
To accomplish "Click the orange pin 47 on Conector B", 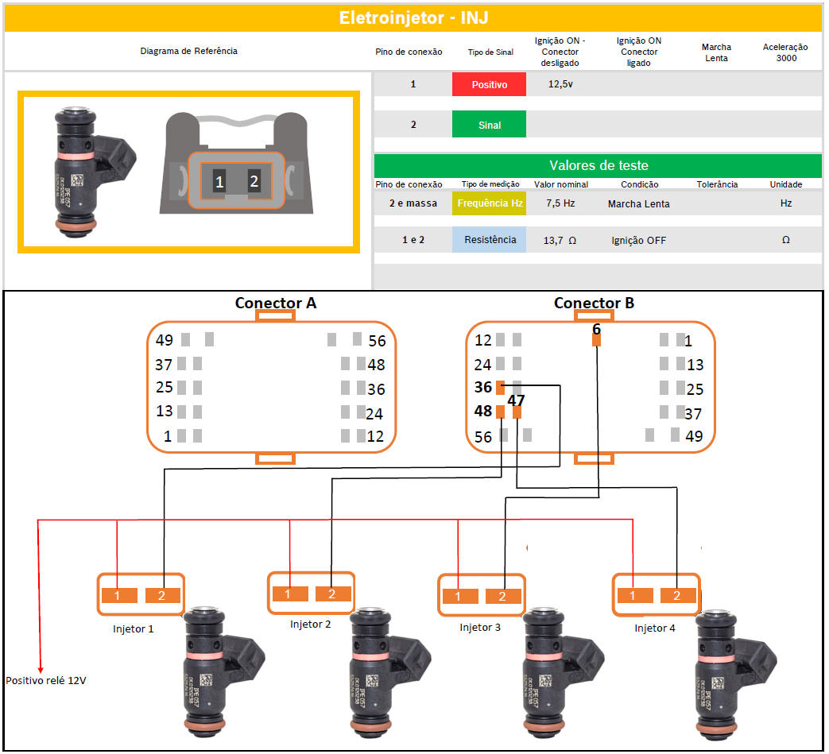I will coord(517,412).
